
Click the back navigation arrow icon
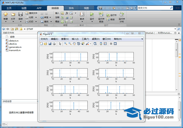pos(4,29)
